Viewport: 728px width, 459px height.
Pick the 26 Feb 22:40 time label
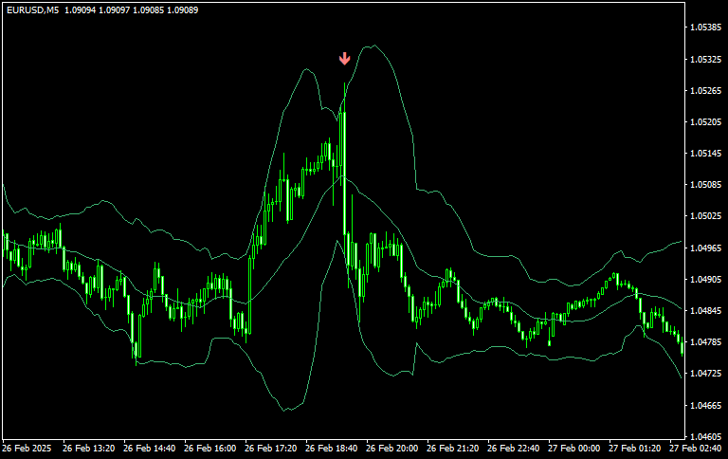tap(513, 448)
